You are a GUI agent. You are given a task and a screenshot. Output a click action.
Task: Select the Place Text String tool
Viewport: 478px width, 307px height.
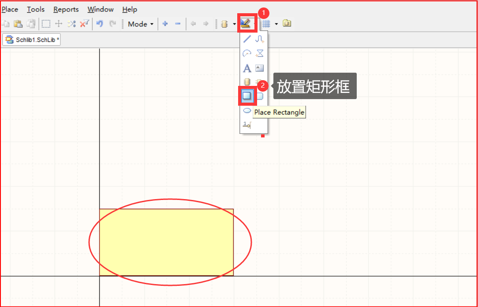pos(247,68)
